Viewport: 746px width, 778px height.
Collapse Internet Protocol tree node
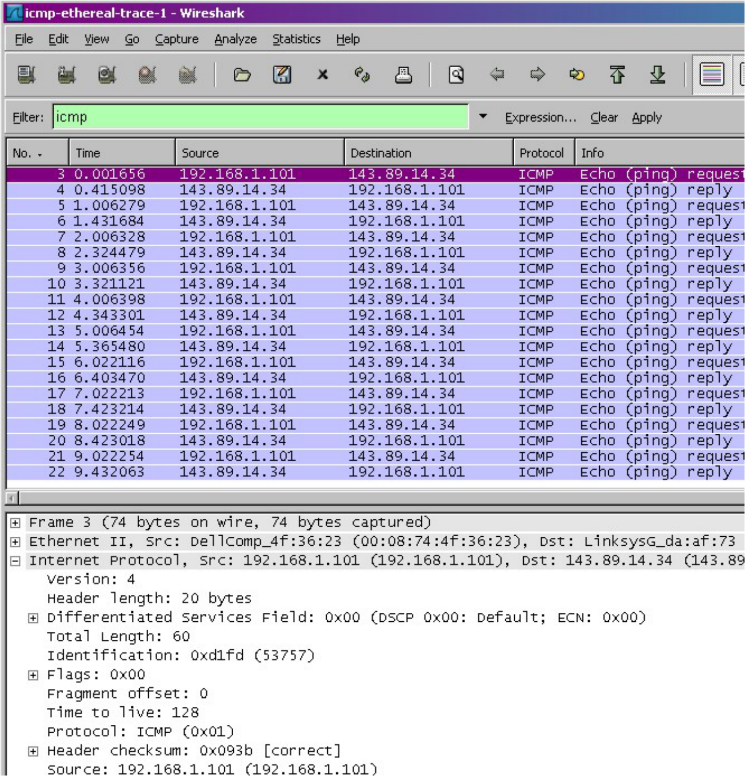[x=15, y=562]
